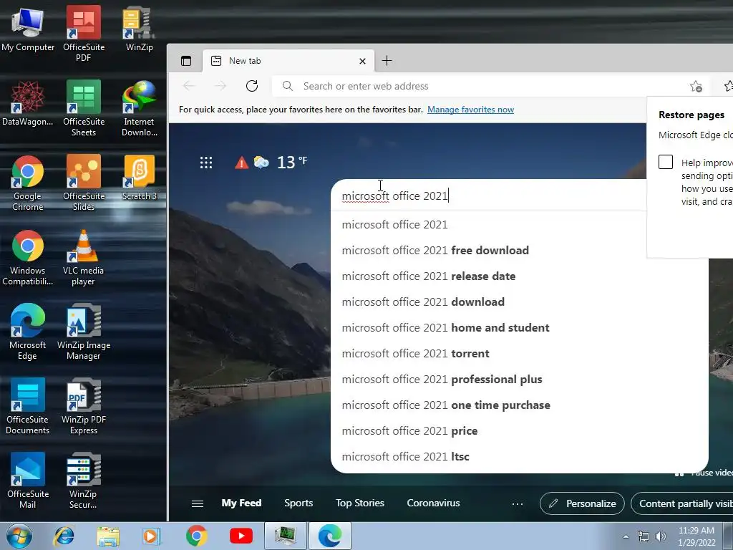Open DataWagon desktop shortcut
The image size is (733, 550).
28,103
